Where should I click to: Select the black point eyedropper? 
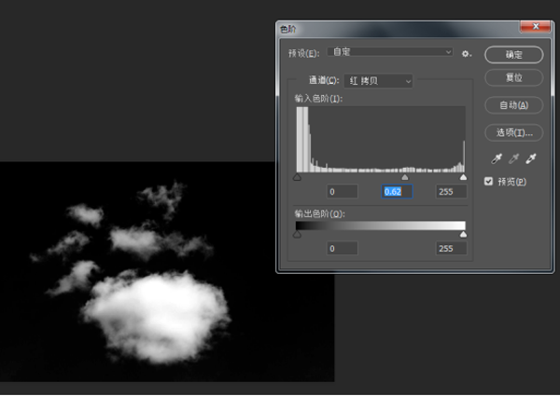point(497,158)
